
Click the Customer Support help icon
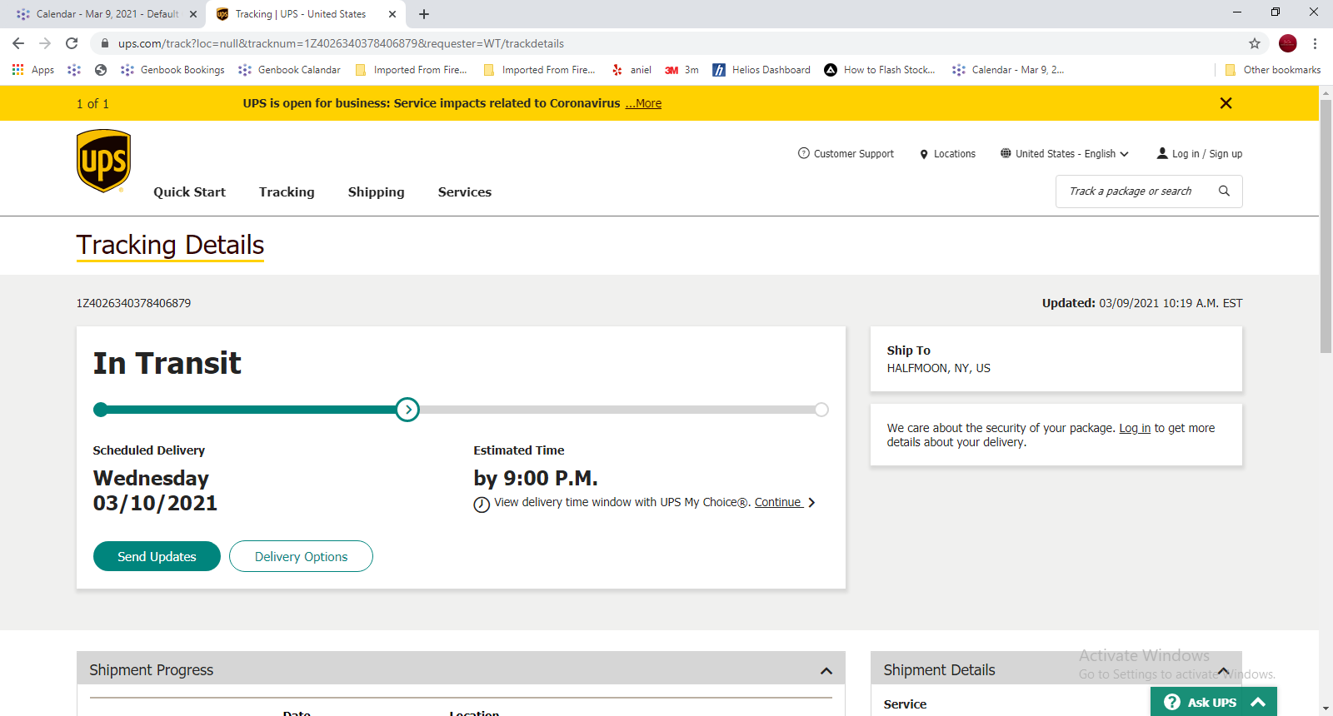(804, 153)
